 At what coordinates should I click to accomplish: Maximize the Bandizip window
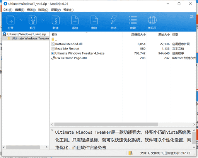pos(179,4)
